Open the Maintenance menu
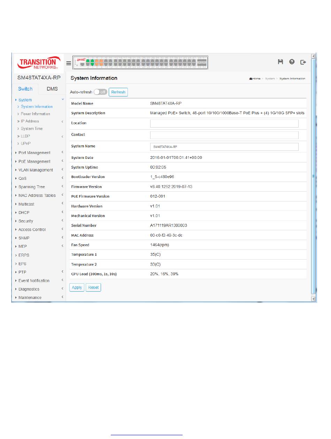Viewport: 331px width, 439px height. (30, 298)
